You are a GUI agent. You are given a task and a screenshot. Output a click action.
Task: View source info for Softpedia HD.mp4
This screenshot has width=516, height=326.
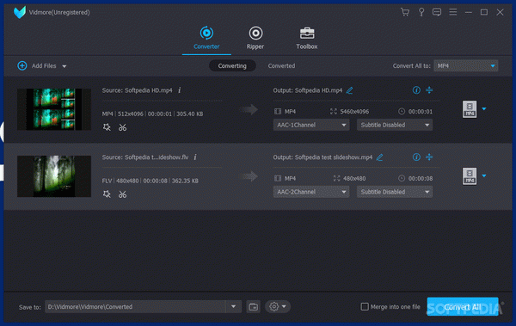point(180,90)
